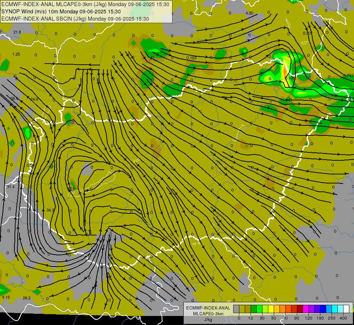The height and width of the screenshot is (325, 354).
Task: Click the '34.3' map value
Action: click(x=50, y=210)
